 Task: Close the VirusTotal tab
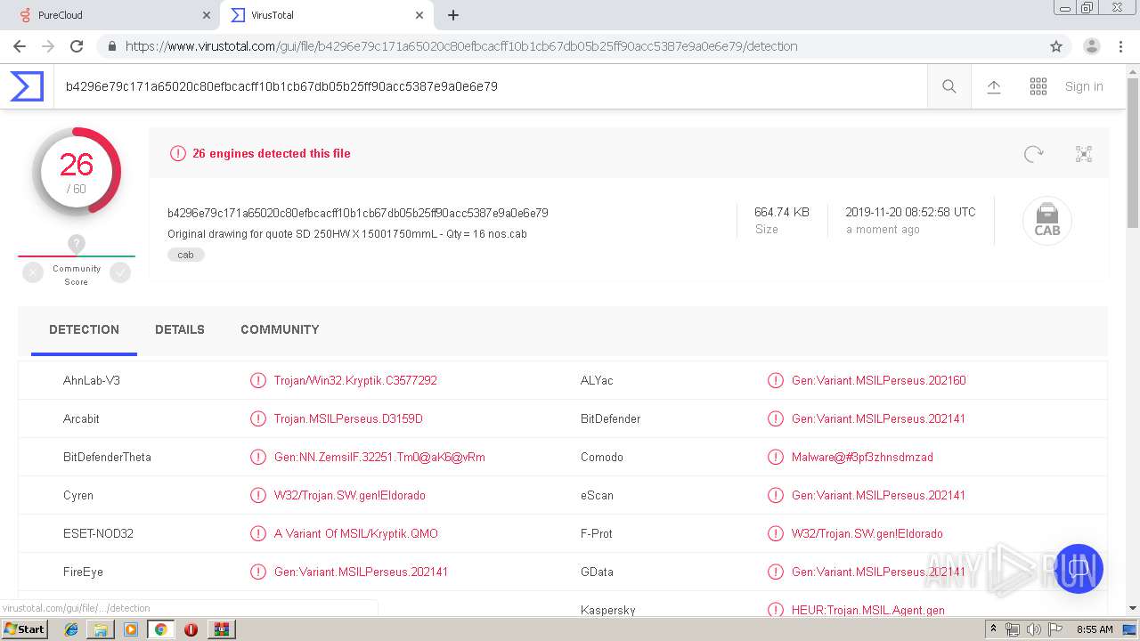pyautogui.click(x=419, y=15)
